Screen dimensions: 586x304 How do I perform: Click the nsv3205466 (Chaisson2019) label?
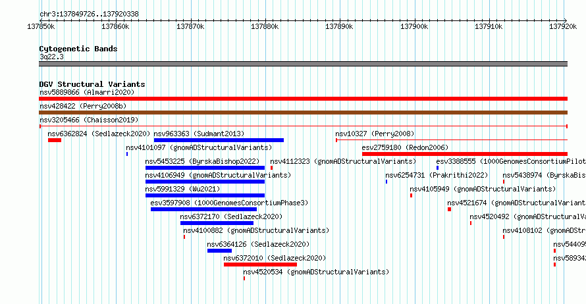point(89,120)
